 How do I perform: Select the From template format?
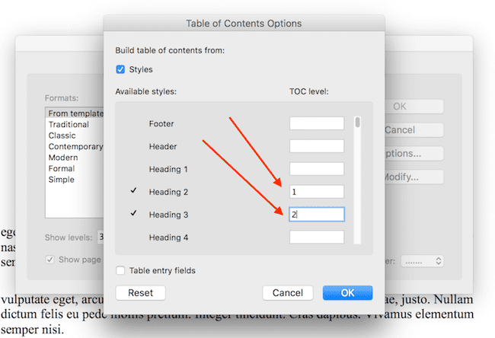pos(75,113)
